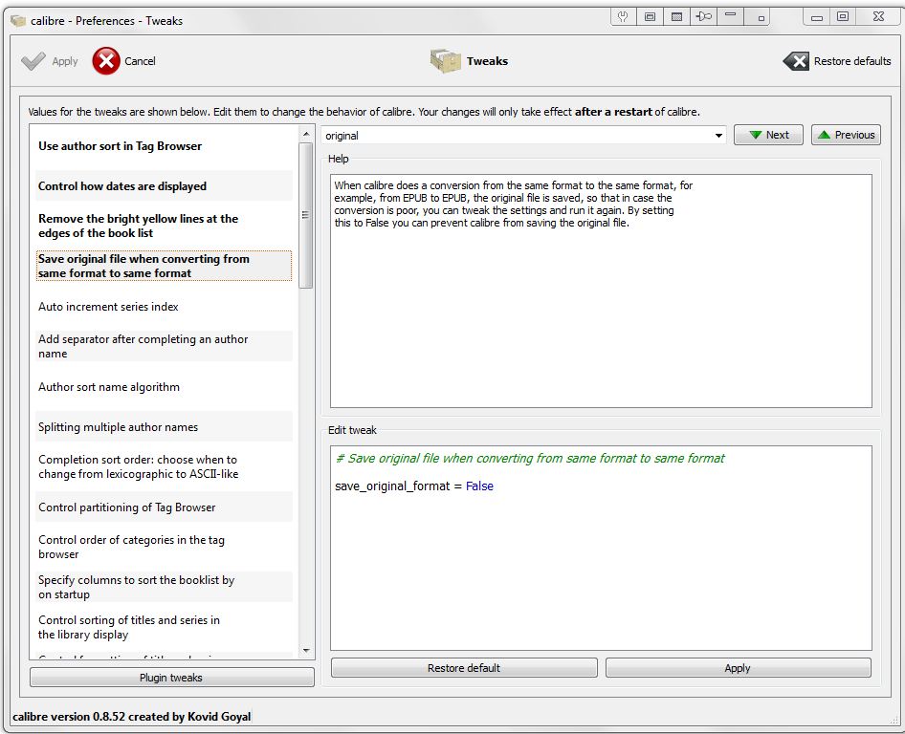Viewport: 905px width, 734px height.
Task: Select 'Auto increment series index' tweak
Action: tap(164, 306)
